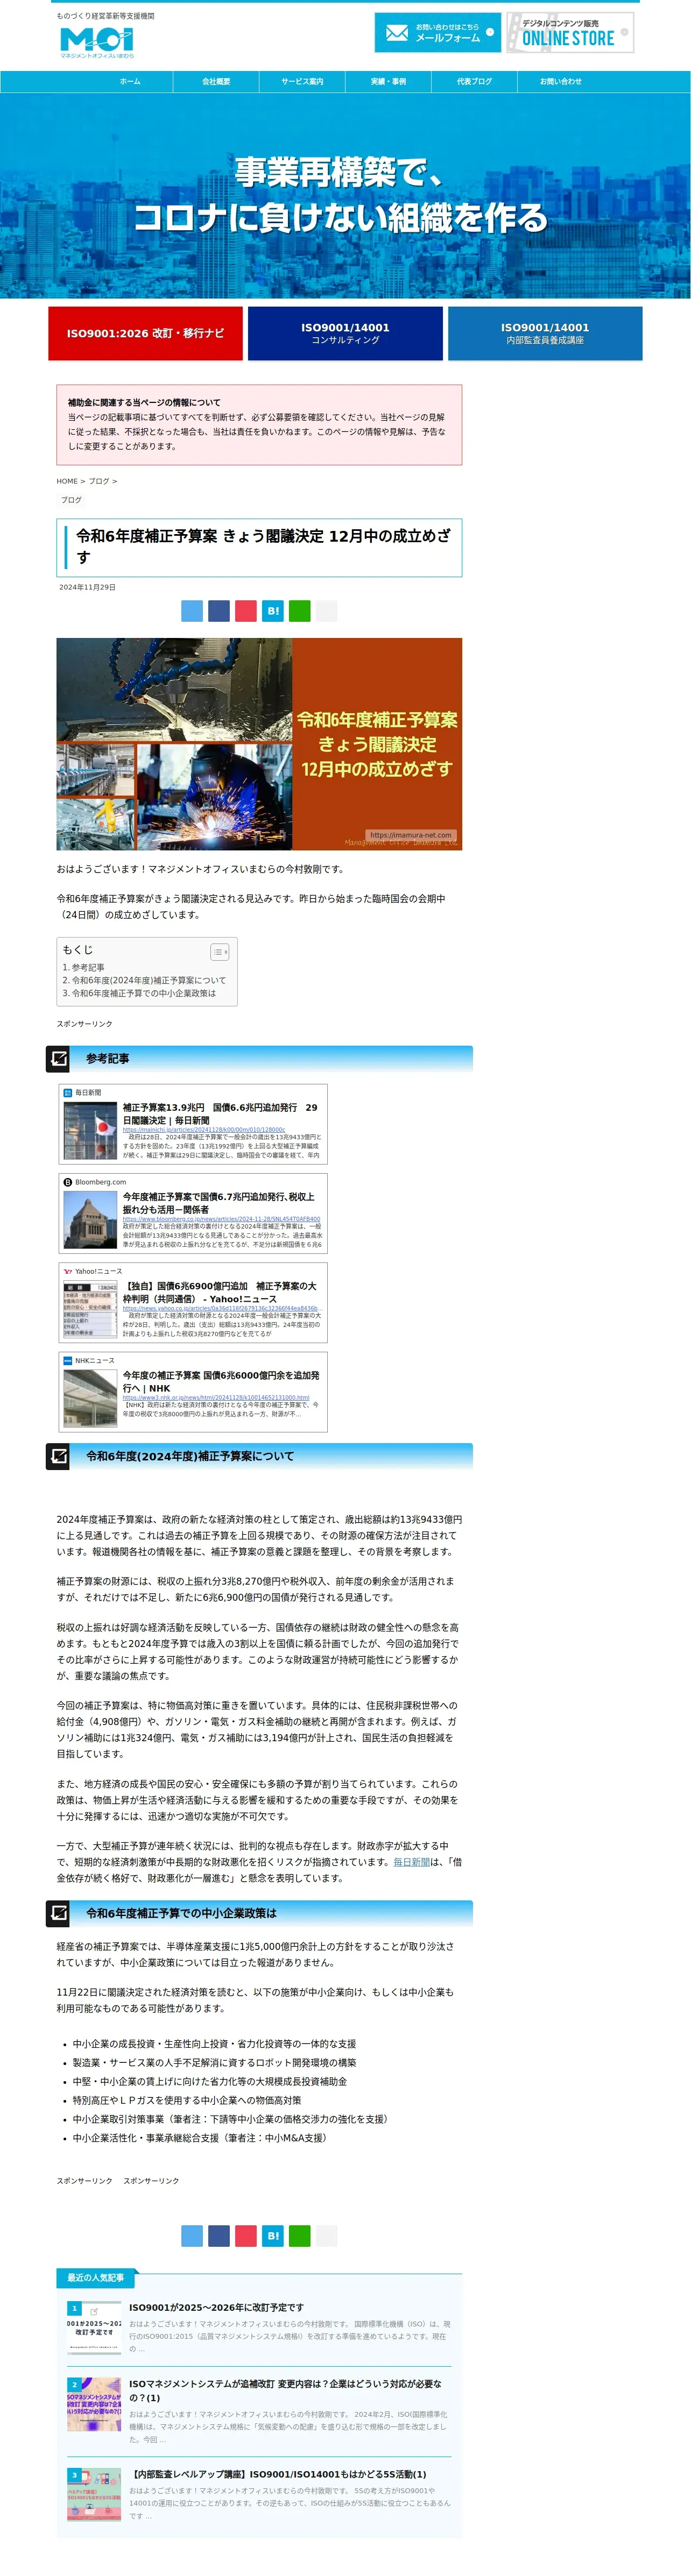Toggle the もくじ table of contents
691x2576 pixels.
coord(219,952)
